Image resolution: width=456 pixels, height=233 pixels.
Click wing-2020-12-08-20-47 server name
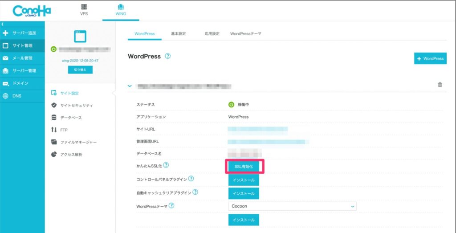pyautogui.click(x=80, y=61)
